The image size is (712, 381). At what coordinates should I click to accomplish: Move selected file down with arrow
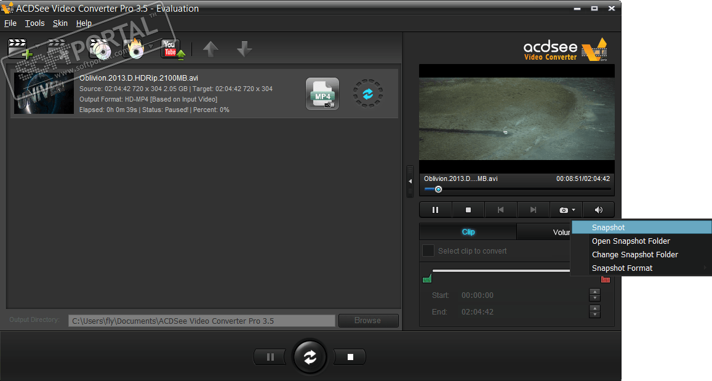244,49
